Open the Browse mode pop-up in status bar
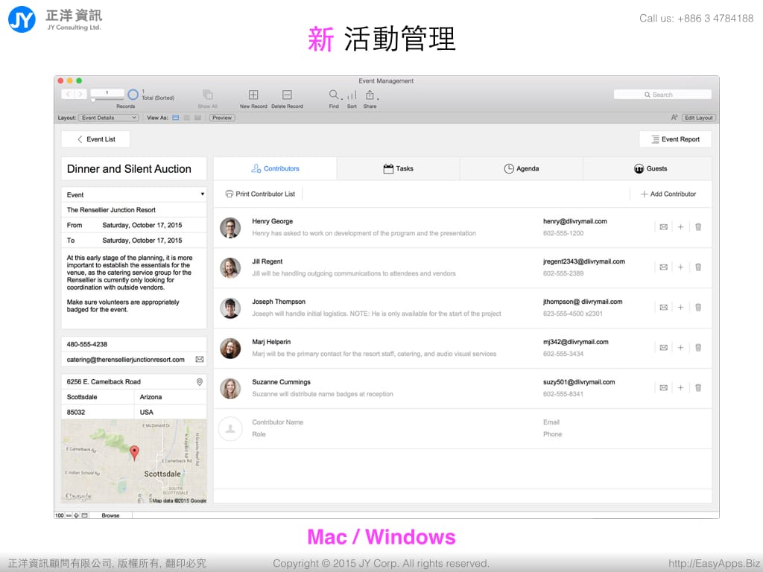763x572 pixels. point(110,515)
